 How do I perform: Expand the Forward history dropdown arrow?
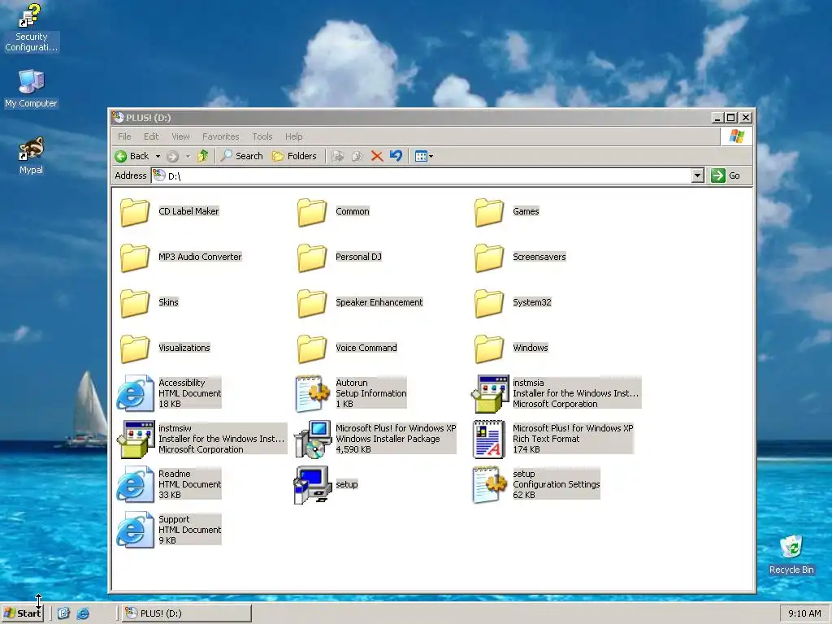pyautogui.click(x=188, y=156)
